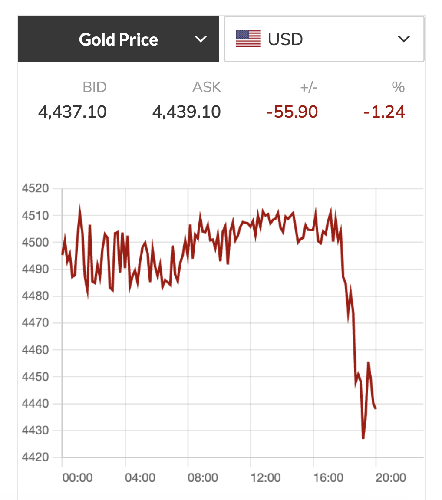
Task: Click the 4520 y-axis label
Action: 35,188
